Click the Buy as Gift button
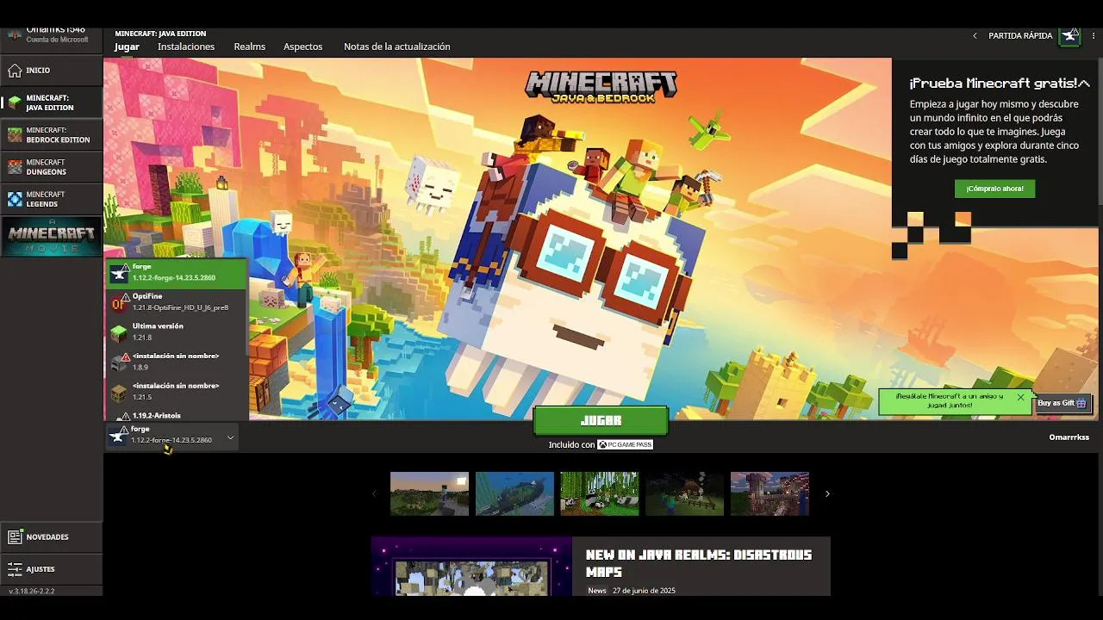This screenshot has width=1103, height=620. pyautogui.click(x=1063, y=403)
